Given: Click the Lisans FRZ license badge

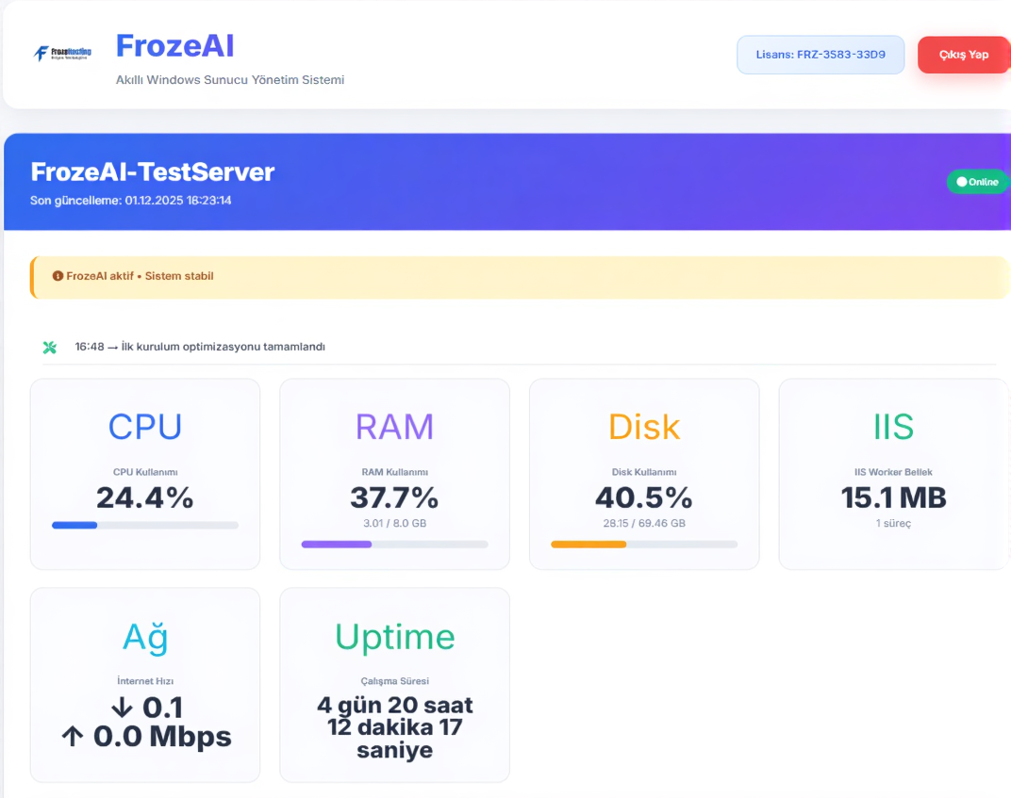Looking at the screenshot, I should pyautogui.click(x=820, y=55).
